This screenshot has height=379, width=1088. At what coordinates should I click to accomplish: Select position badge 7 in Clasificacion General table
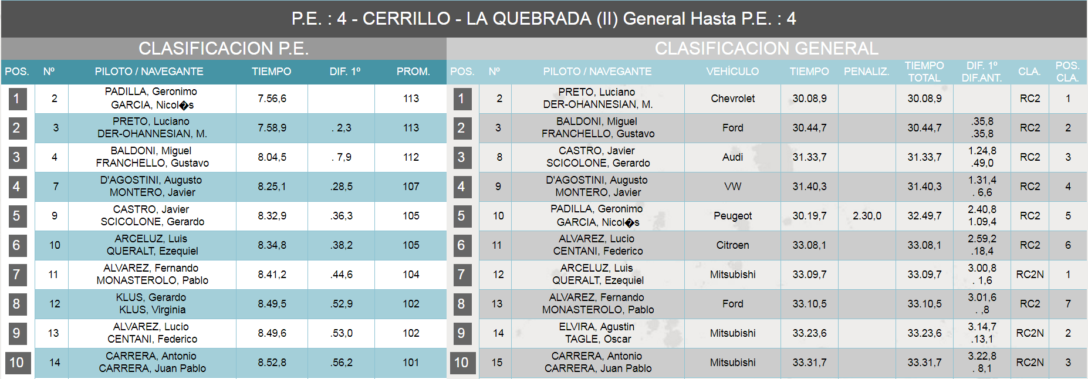tap(462, 275)
